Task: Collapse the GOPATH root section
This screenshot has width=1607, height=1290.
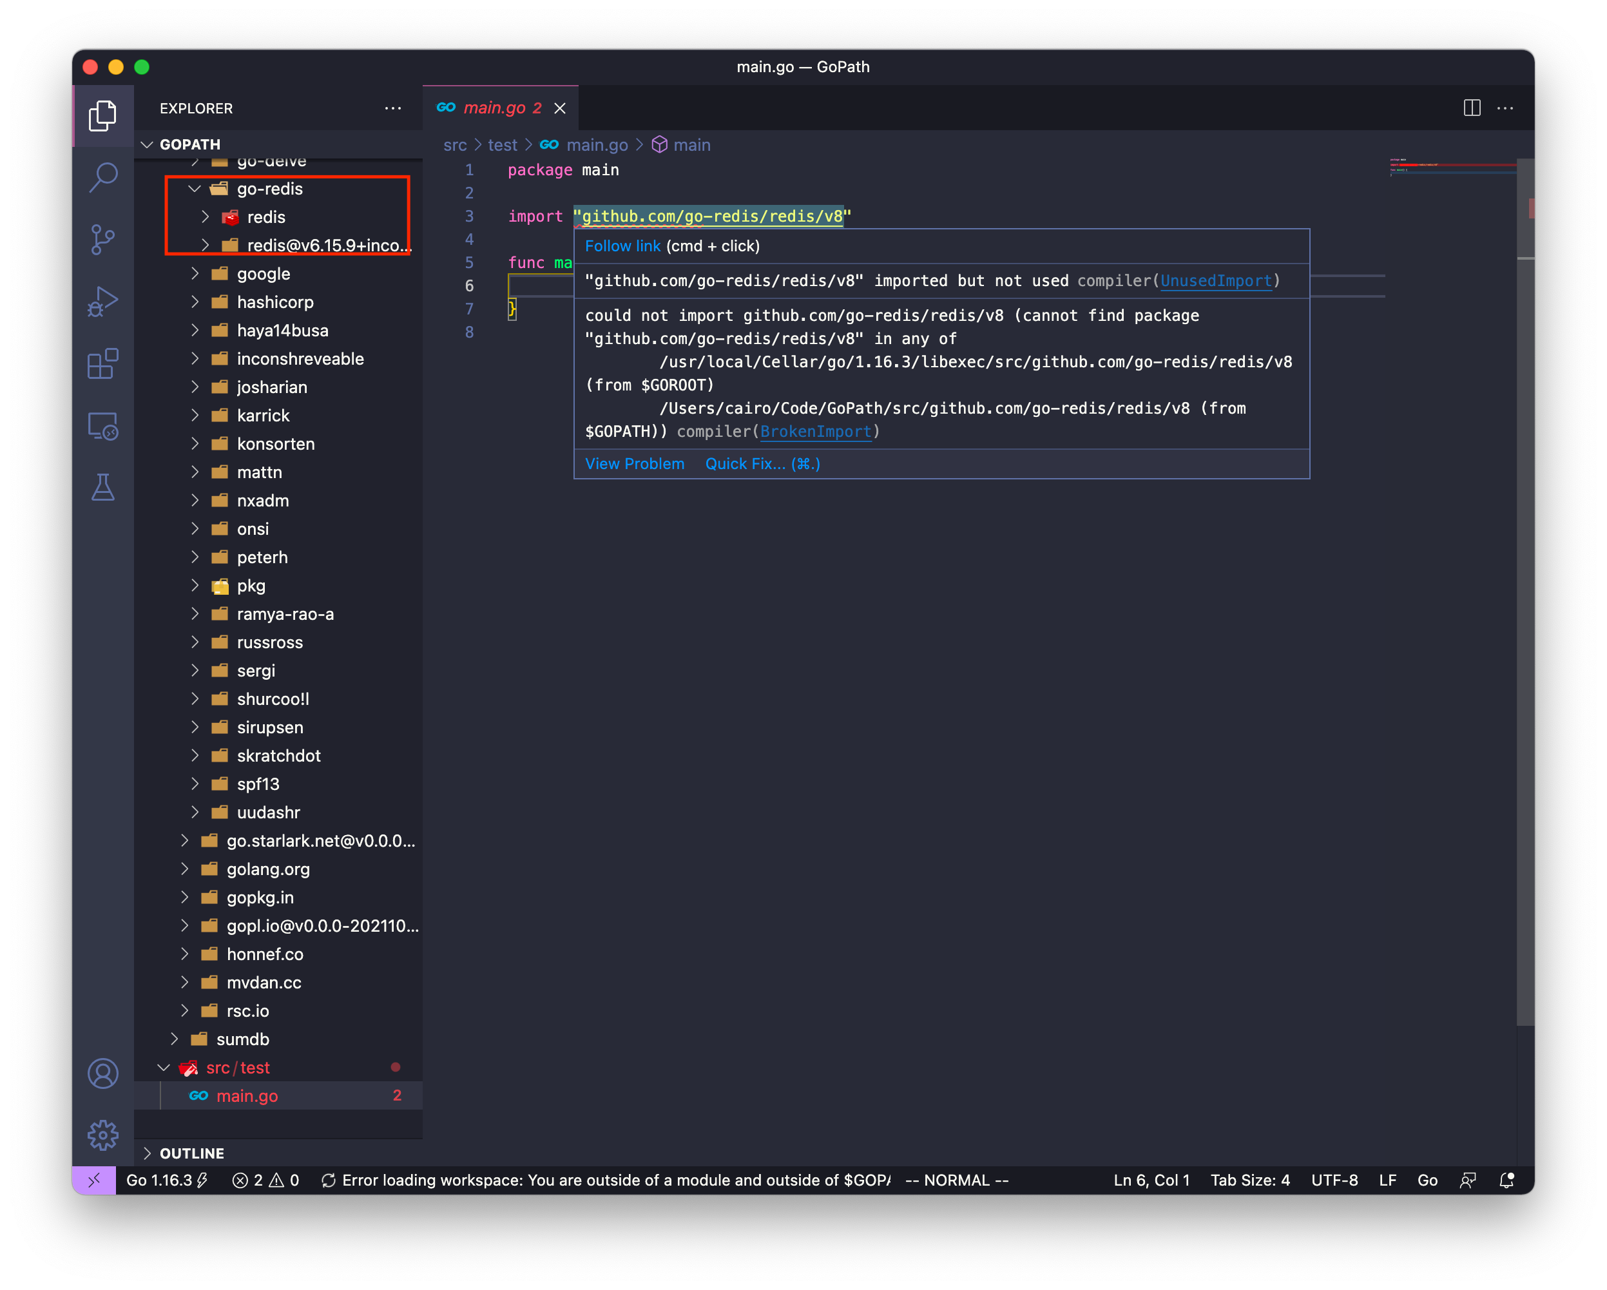Action: 189,144
